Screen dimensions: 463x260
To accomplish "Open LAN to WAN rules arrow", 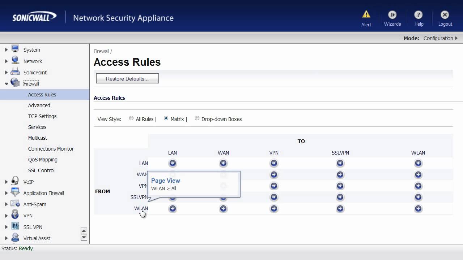I will (x=223, y=163).
